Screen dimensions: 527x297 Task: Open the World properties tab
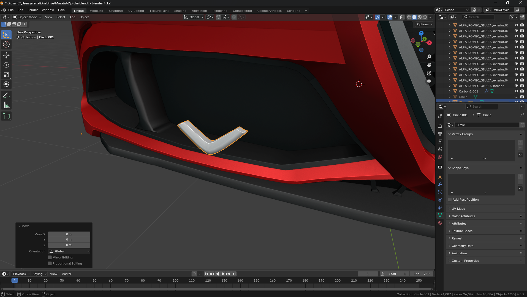coord(440,157)
